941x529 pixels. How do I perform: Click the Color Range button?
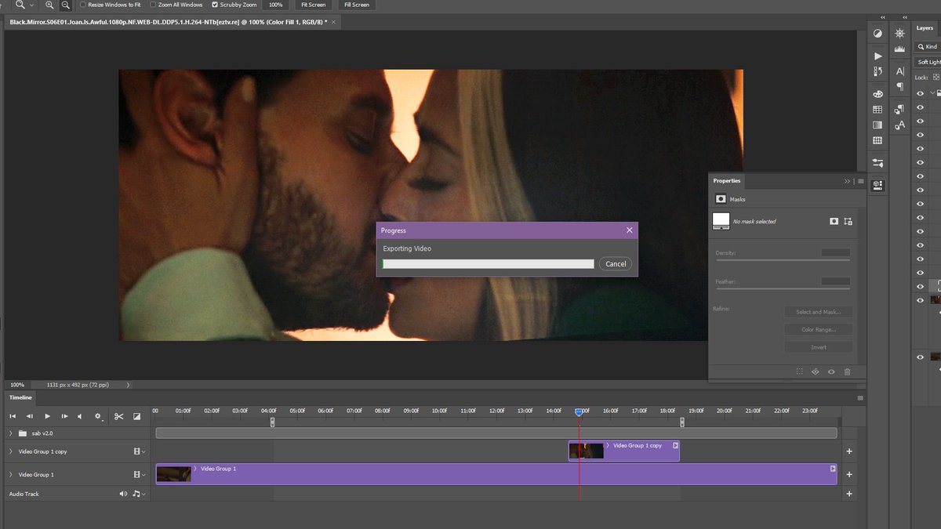click(x=818, y=330)
